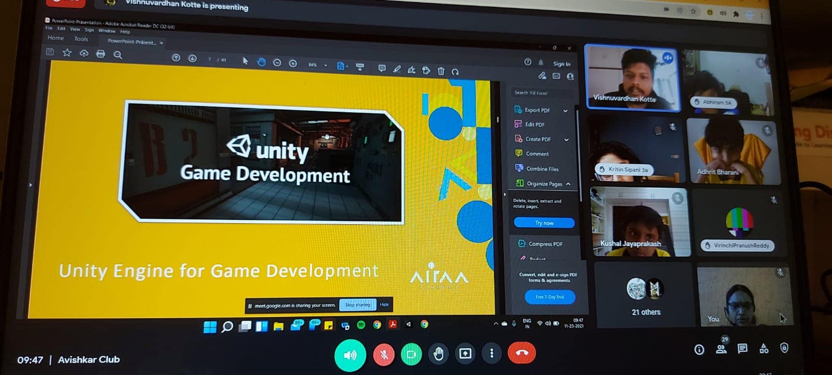832x375 pixels.
Task: Collapse the Organize Pages section
Action: [x=568, y=184]
